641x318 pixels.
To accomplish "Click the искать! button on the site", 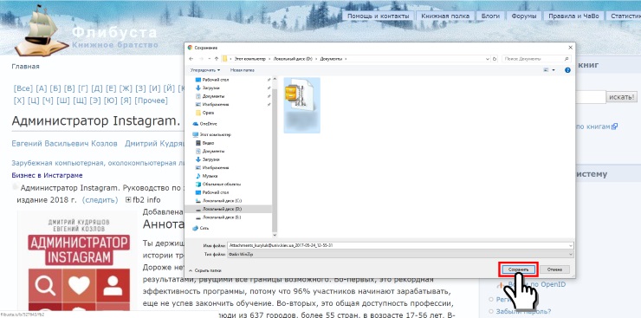I will [621, 97].
